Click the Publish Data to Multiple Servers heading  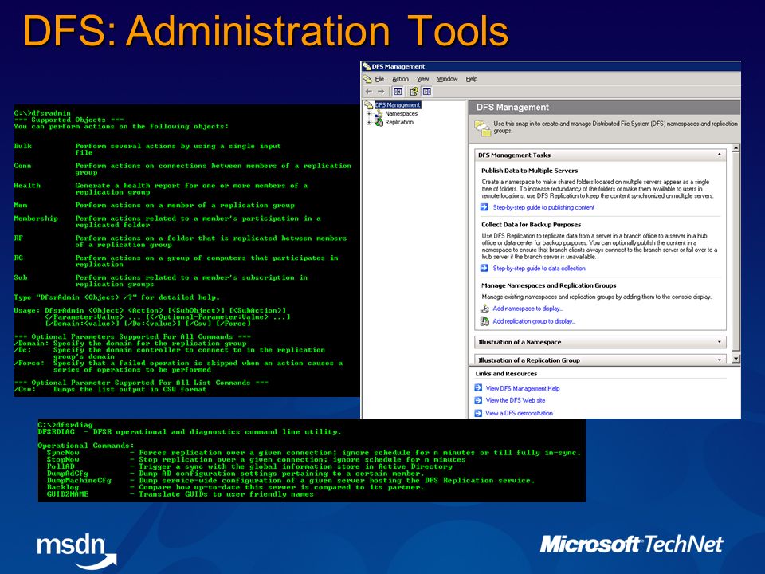coord(529,171)
